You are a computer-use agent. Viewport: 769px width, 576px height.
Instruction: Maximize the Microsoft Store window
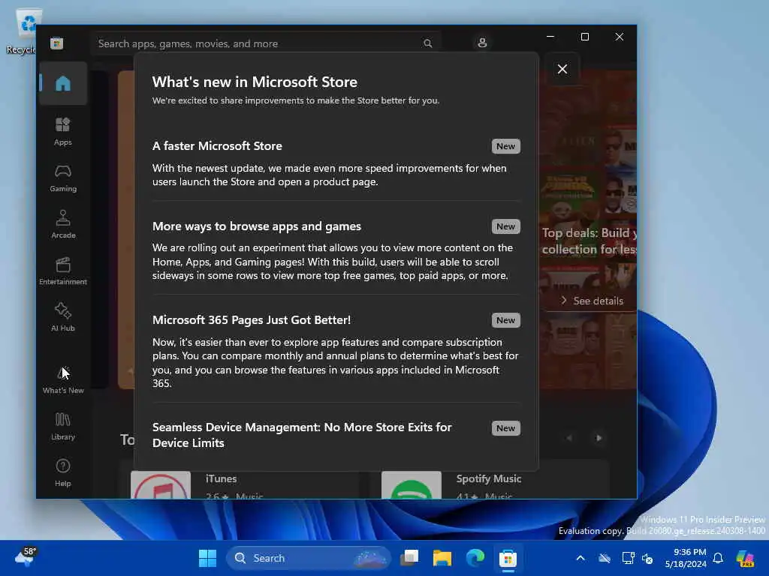point(584,37)
